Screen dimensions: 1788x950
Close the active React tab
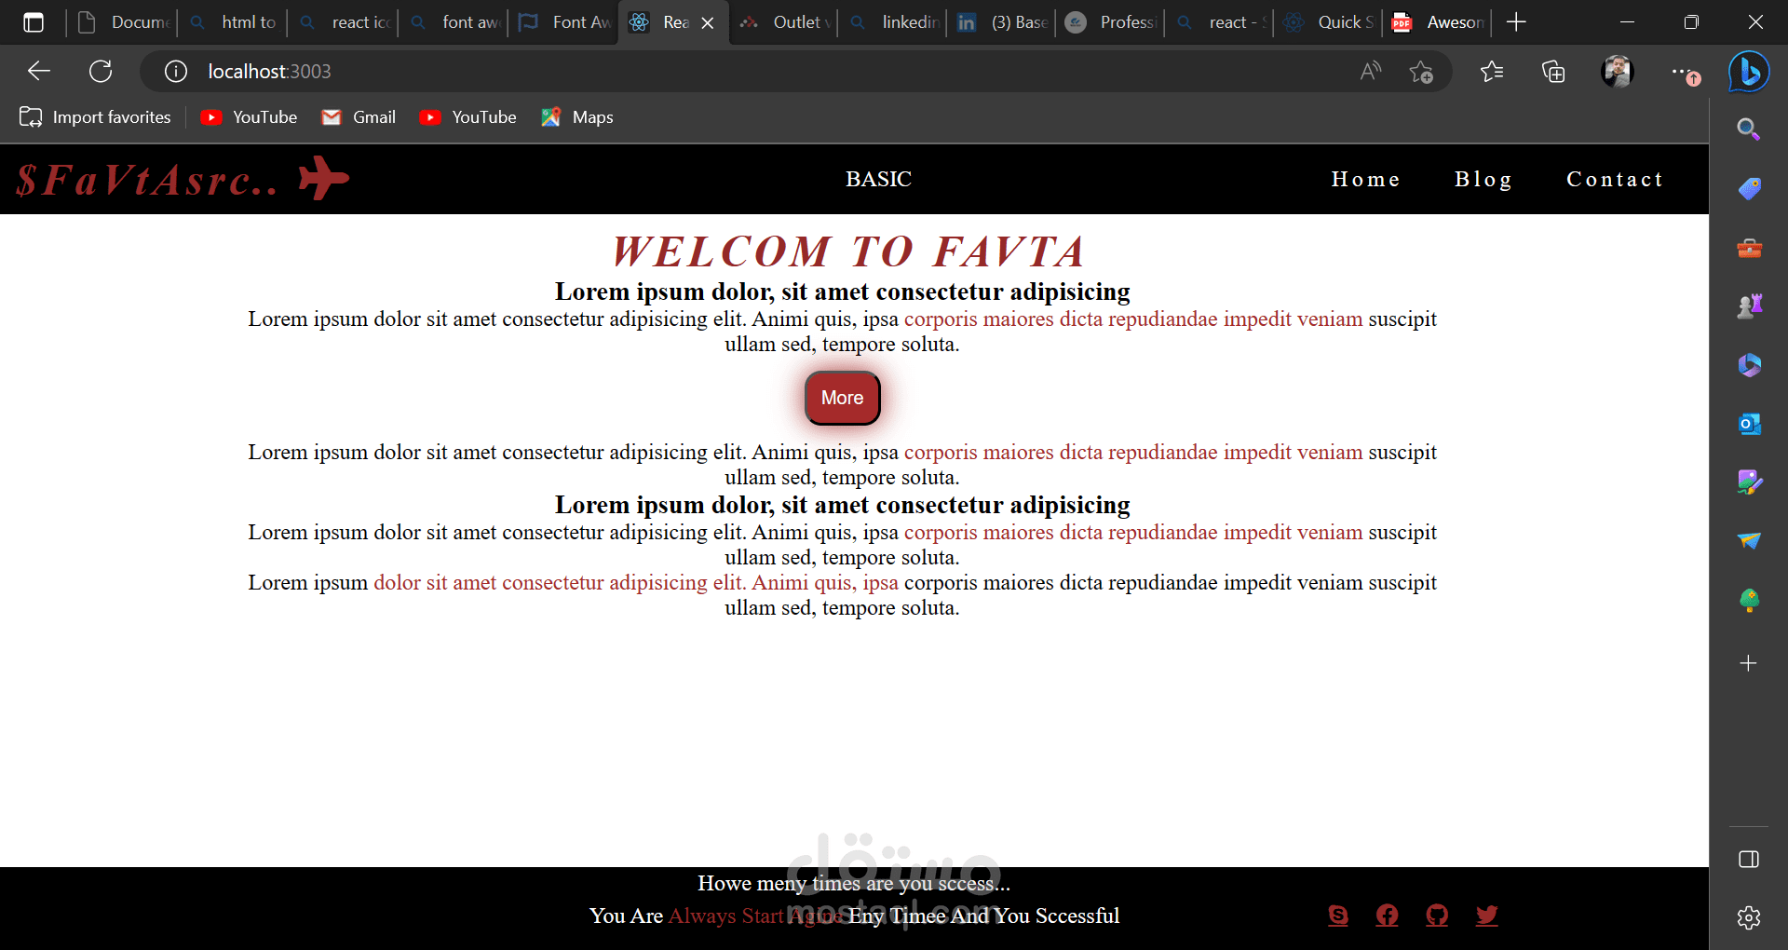pyautogui.click(x=708, y=22)
